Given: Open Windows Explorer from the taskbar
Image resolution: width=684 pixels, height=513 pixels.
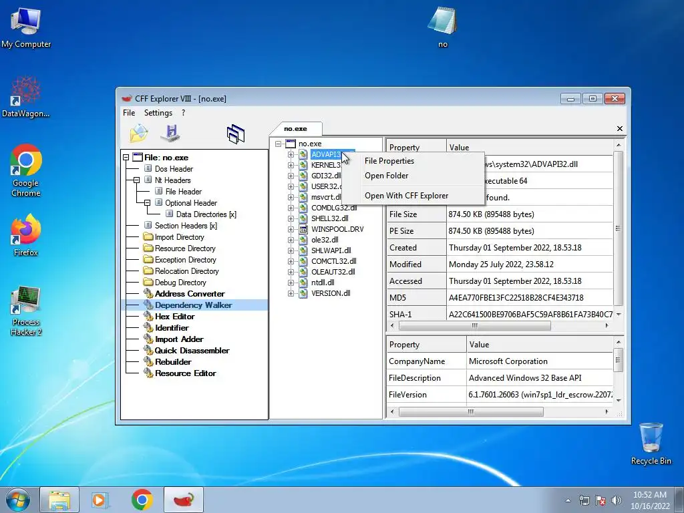Looking at the screenshot, I should pyautogui.click(x=59, y=500).
